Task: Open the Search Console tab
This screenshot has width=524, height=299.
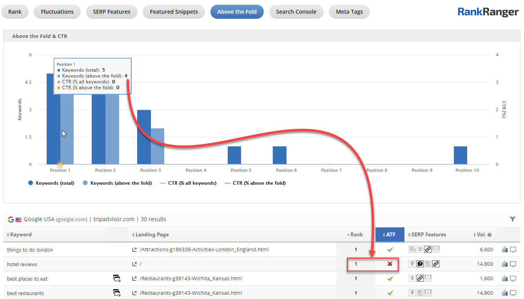Action: pos(296,12)
